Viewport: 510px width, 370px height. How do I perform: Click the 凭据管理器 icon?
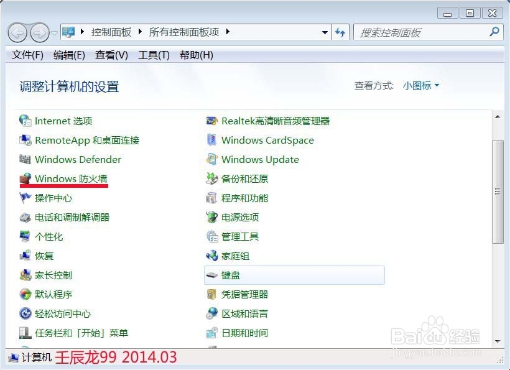point(211,294)
